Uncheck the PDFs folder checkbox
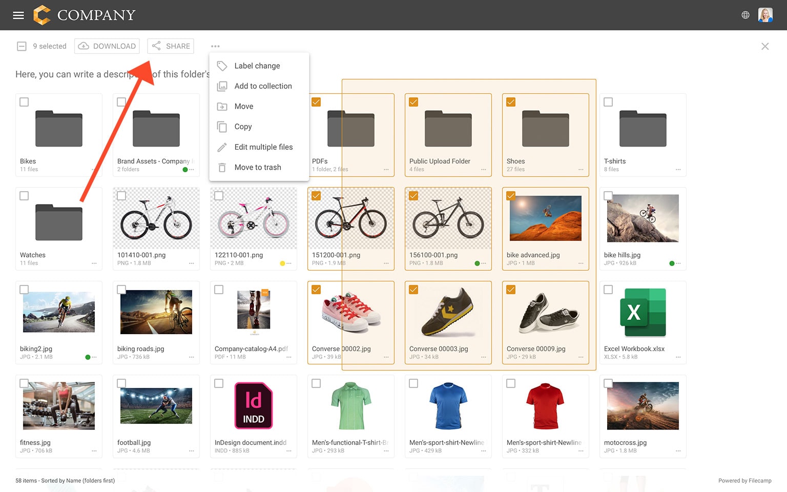 (316, 102)
